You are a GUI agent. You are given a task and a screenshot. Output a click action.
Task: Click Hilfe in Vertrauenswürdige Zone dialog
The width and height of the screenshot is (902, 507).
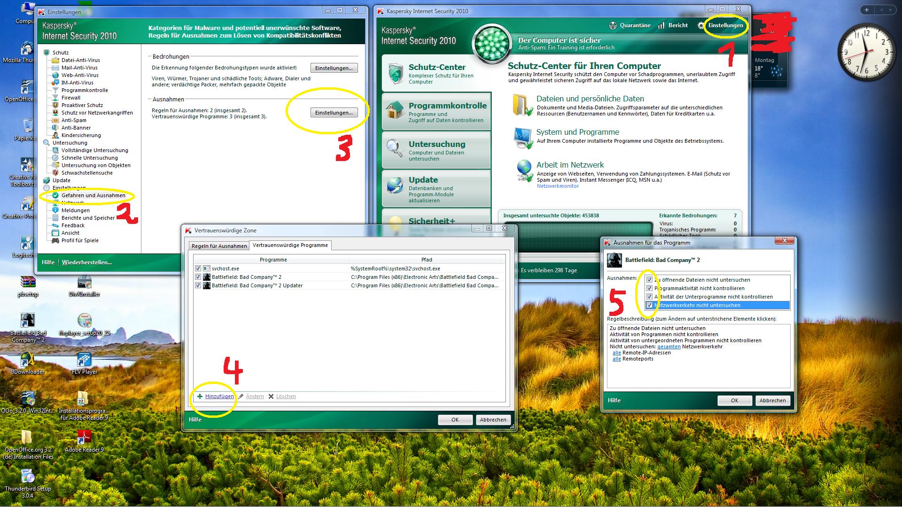pos(195,420)
